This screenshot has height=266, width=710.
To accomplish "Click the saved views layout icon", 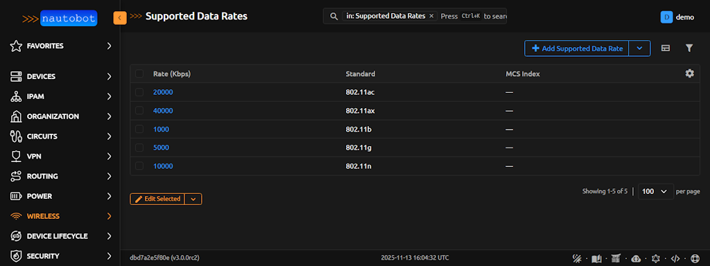I will pyautogui.click(x=665, y=48).
